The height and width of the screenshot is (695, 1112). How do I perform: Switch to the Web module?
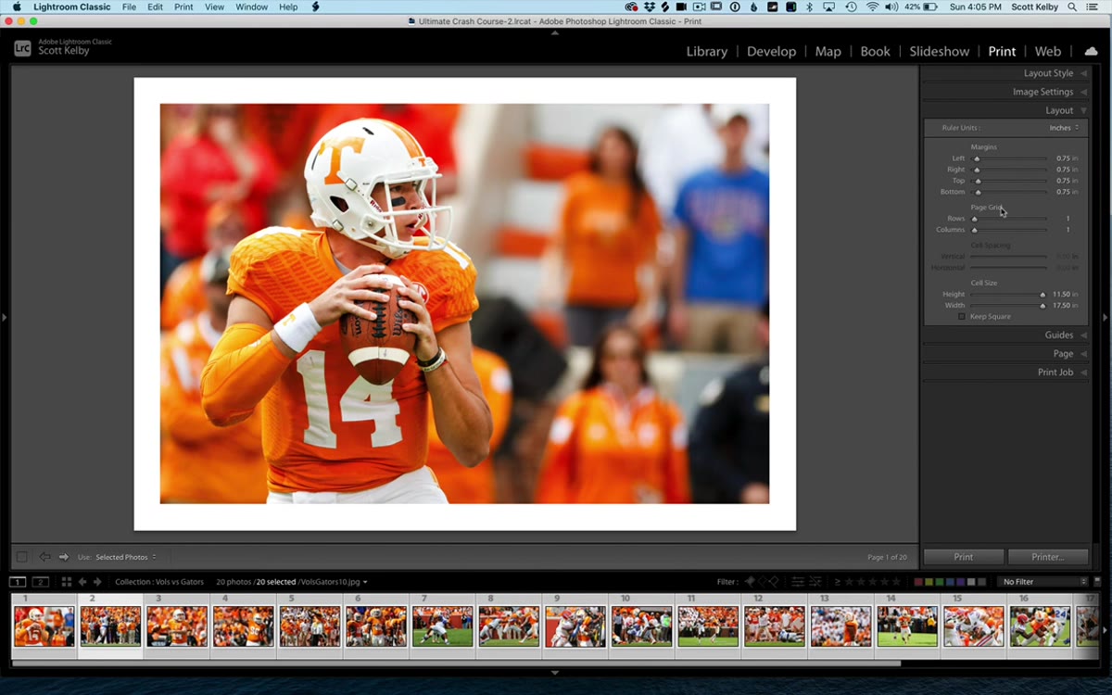click(x=1048, y=51)
